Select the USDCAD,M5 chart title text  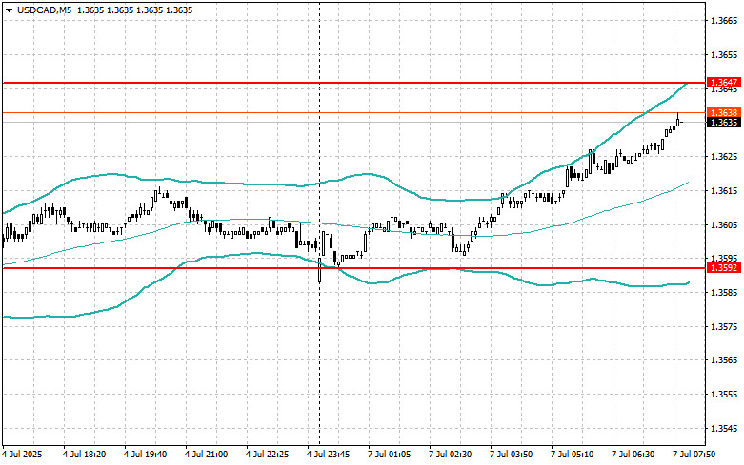coord(44,10)
